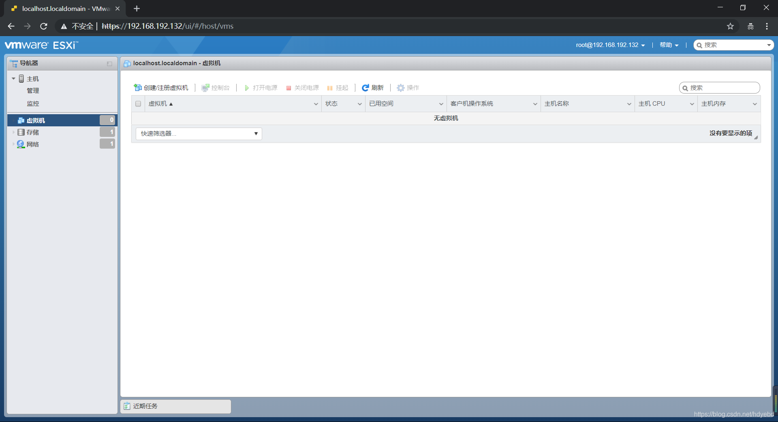The width and height of the screenshot is (778, 422).
Task: Click the Create/Register VM icon (创建/注册虚拟机)
Action: [138, 87]
